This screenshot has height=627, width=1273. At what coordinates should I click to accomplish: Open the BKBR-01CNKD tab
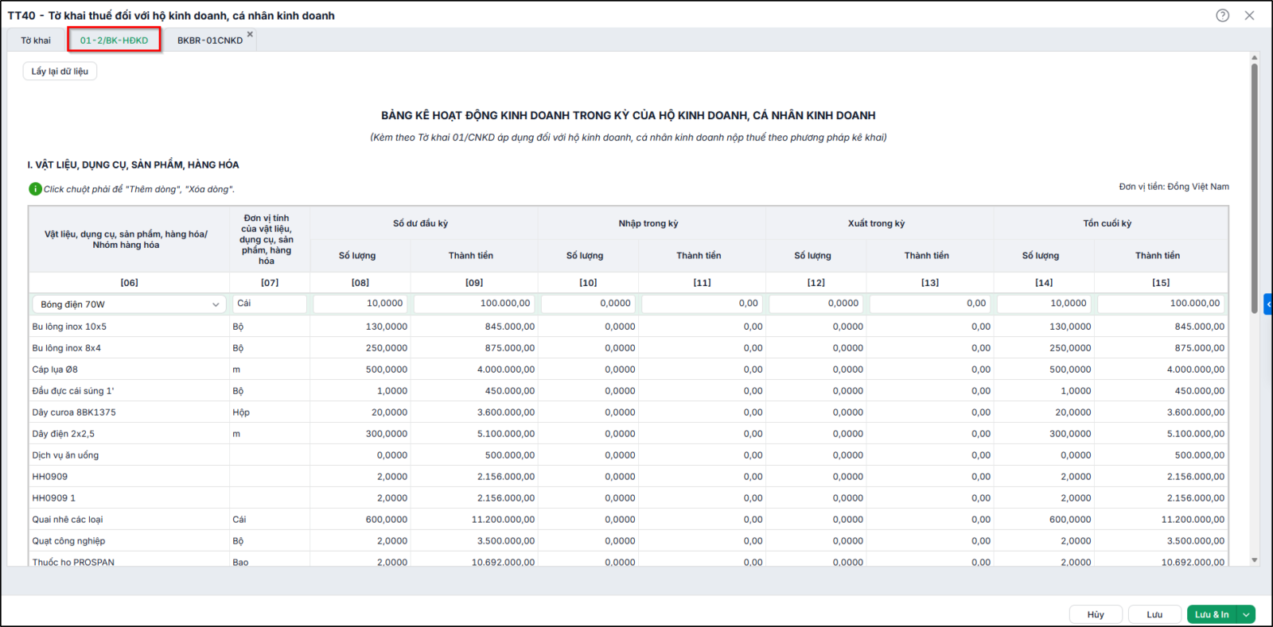coord(210,41)
